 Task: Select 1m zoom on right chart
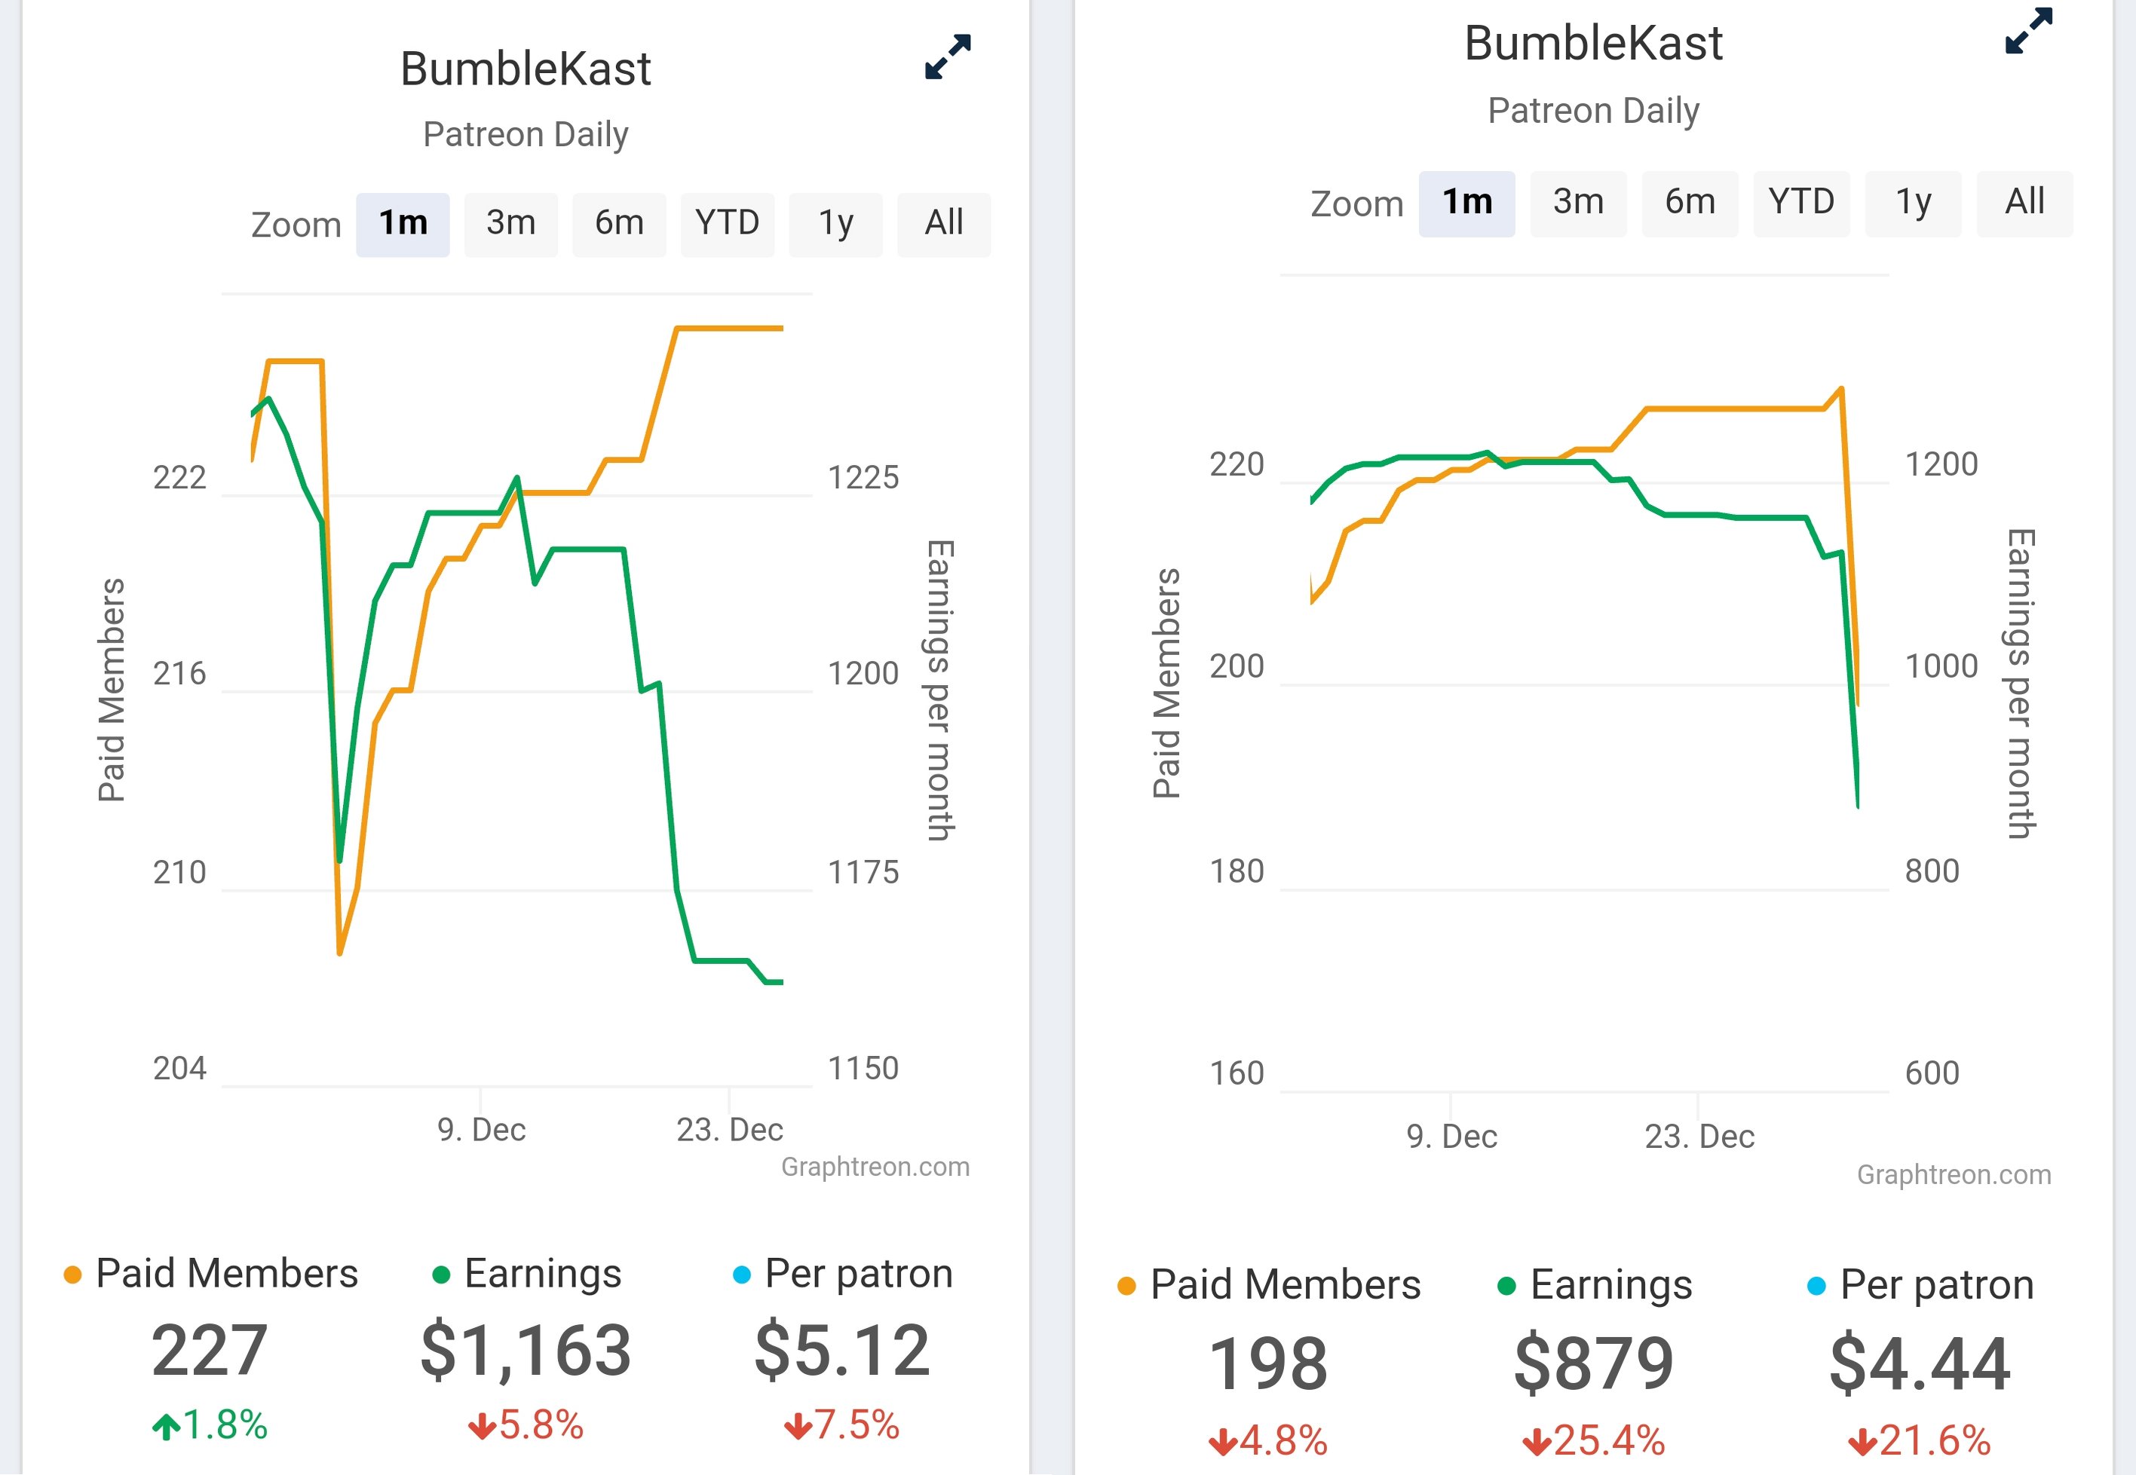pyautogui.click(x=1466, y=203)
